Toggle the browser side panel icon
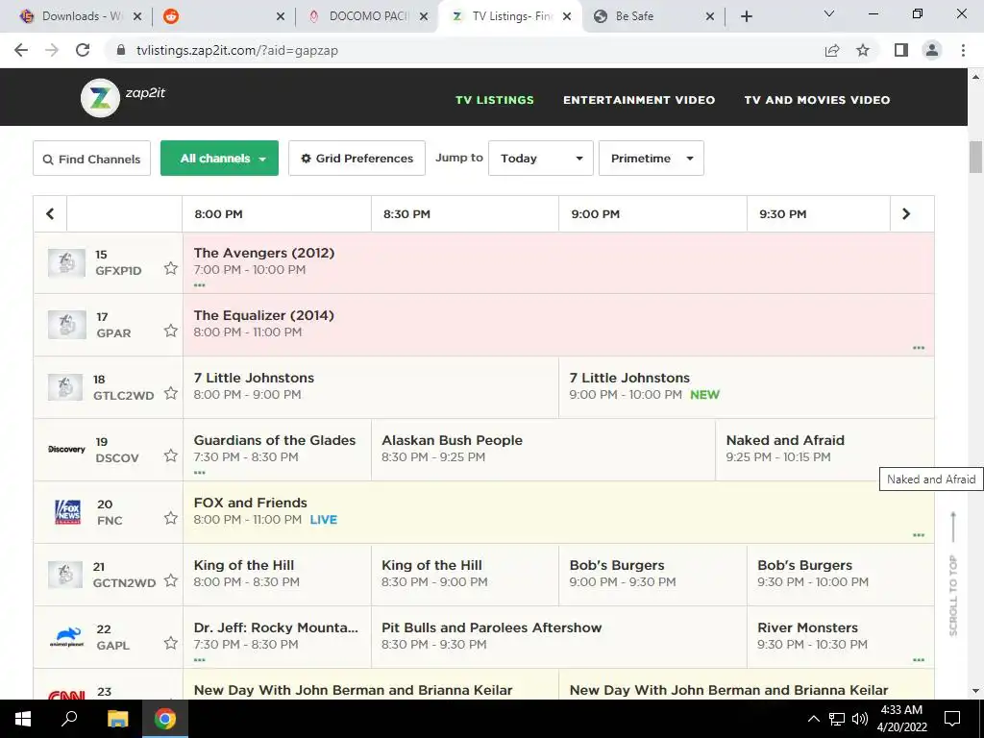Viewport: 984px width, 738px height. 901,50
